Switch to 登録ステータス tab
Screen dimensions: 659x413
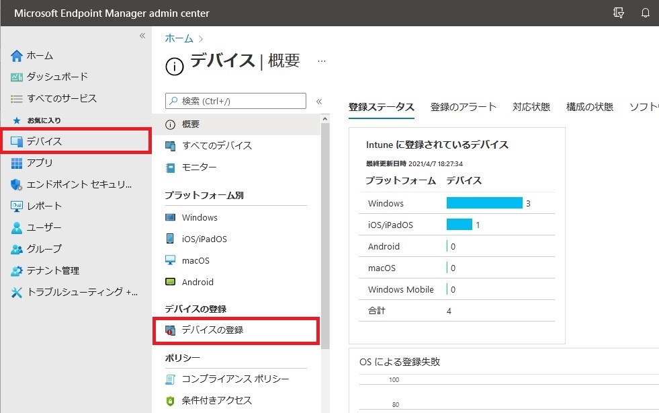click(x=381, y=107)
